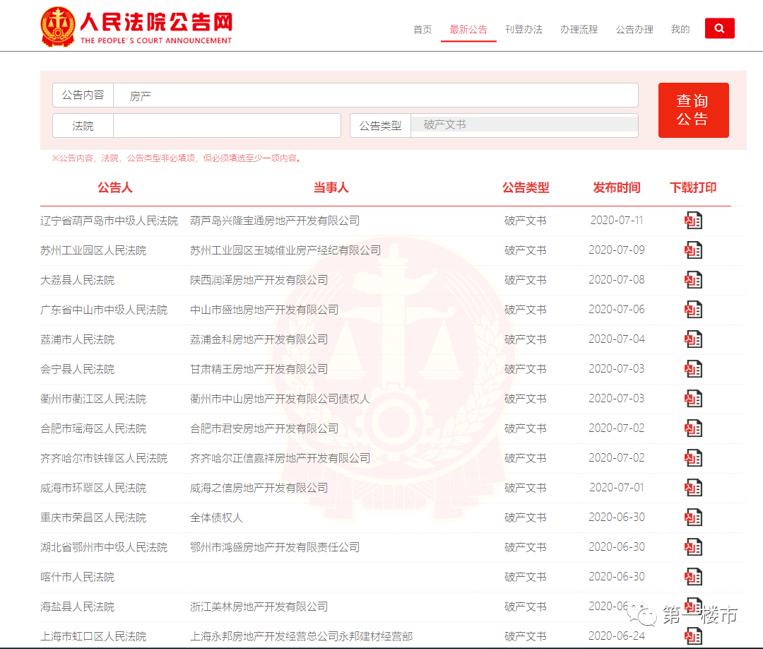
Task: Open PDF for 全体债权人 notice from 重庆市荣昌区人民法院
Action: click(x=693, y=517)
